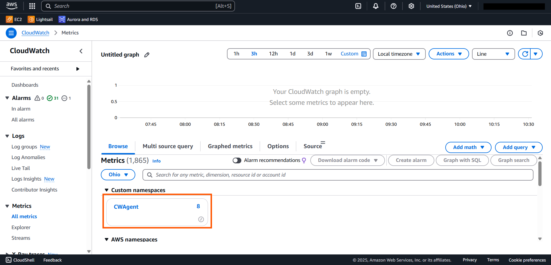Open the settings gear in the top bar
Viewport: 551px width, 265px height.
pyautogui.click(x=411, y=6)
